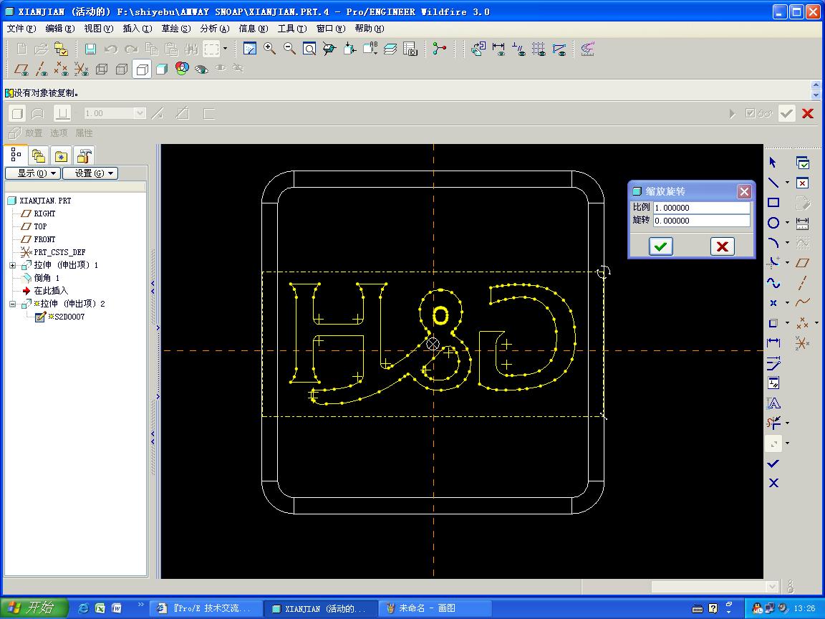The image size is (825, 619).
Task: Open the 视图(V) menu
Action: (98, 29)
